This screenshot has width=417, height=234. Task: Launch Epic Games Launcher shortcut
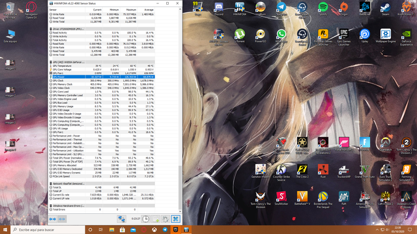[344, 38]
